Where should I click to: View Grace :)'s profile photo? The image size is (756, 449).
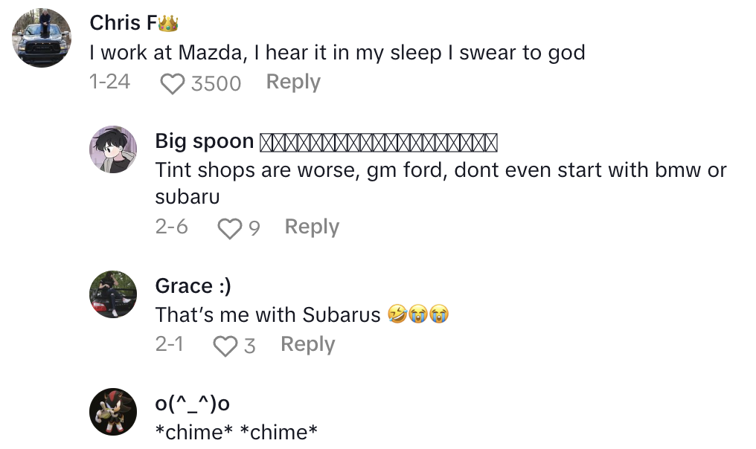point(113,294)
